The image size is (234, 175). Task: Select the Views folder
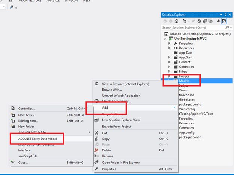(183, 90)
